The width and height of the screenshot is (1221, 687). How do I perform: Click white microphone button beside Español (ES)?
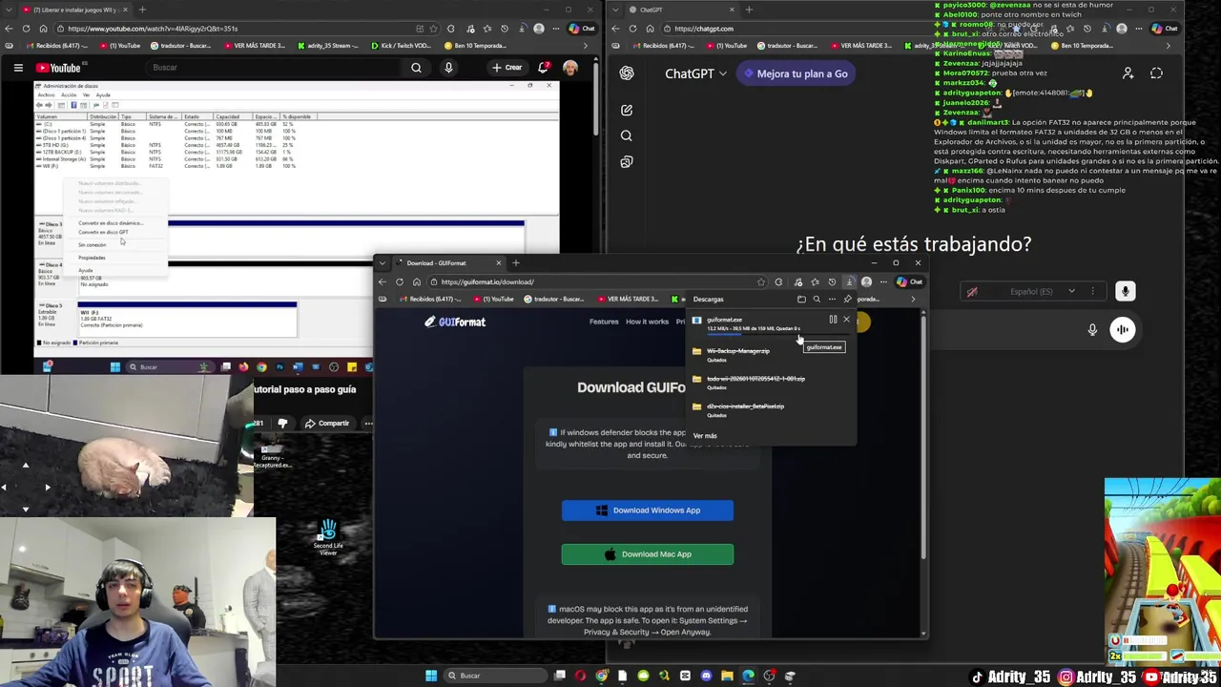[1126, 292]
